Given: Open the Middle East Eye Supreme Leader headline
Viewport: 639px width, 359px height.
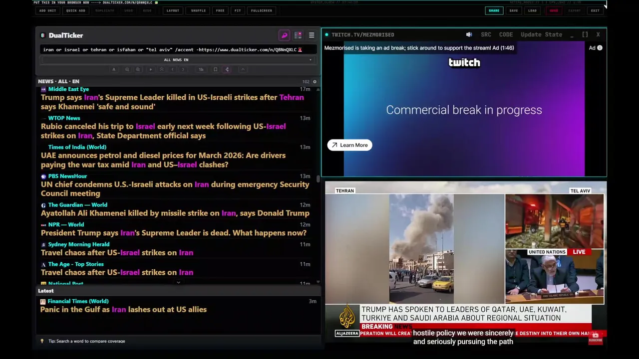Looking at the screenshot, I should (172, 102).
